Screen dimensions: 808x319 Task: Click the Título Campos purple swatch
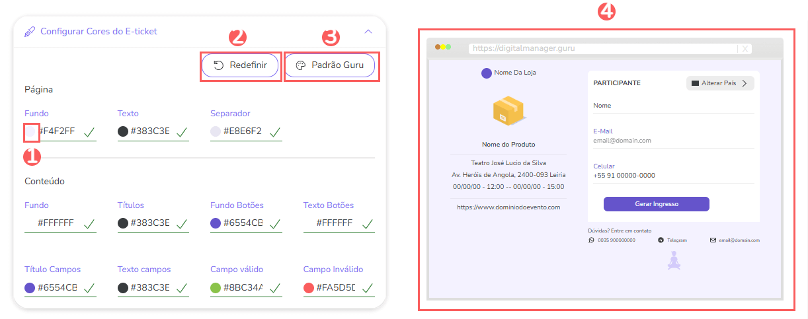pyautogui.click(x=30, y=288)
